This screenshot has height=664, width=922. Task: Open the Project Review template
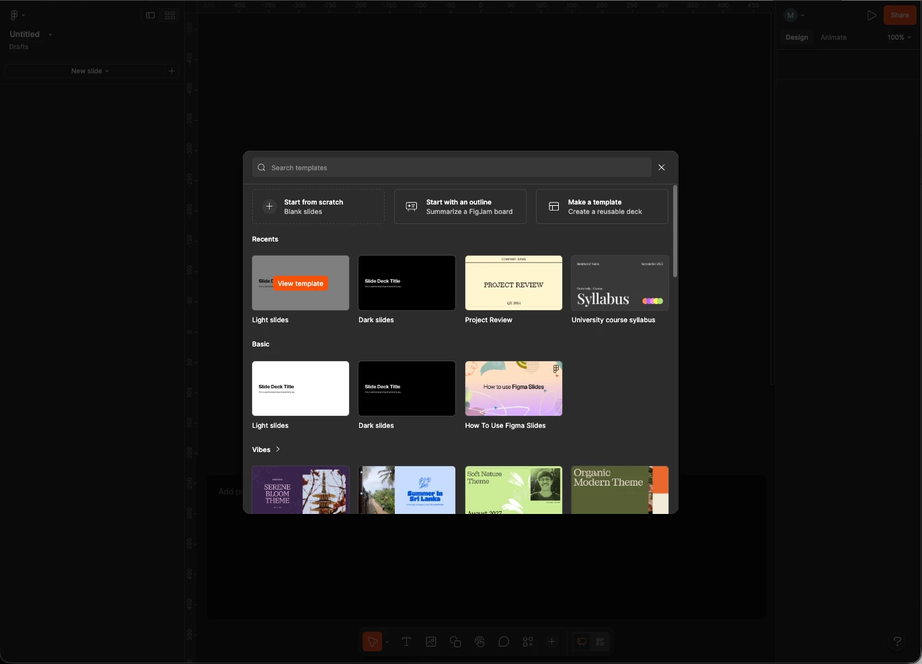(514, 283)
